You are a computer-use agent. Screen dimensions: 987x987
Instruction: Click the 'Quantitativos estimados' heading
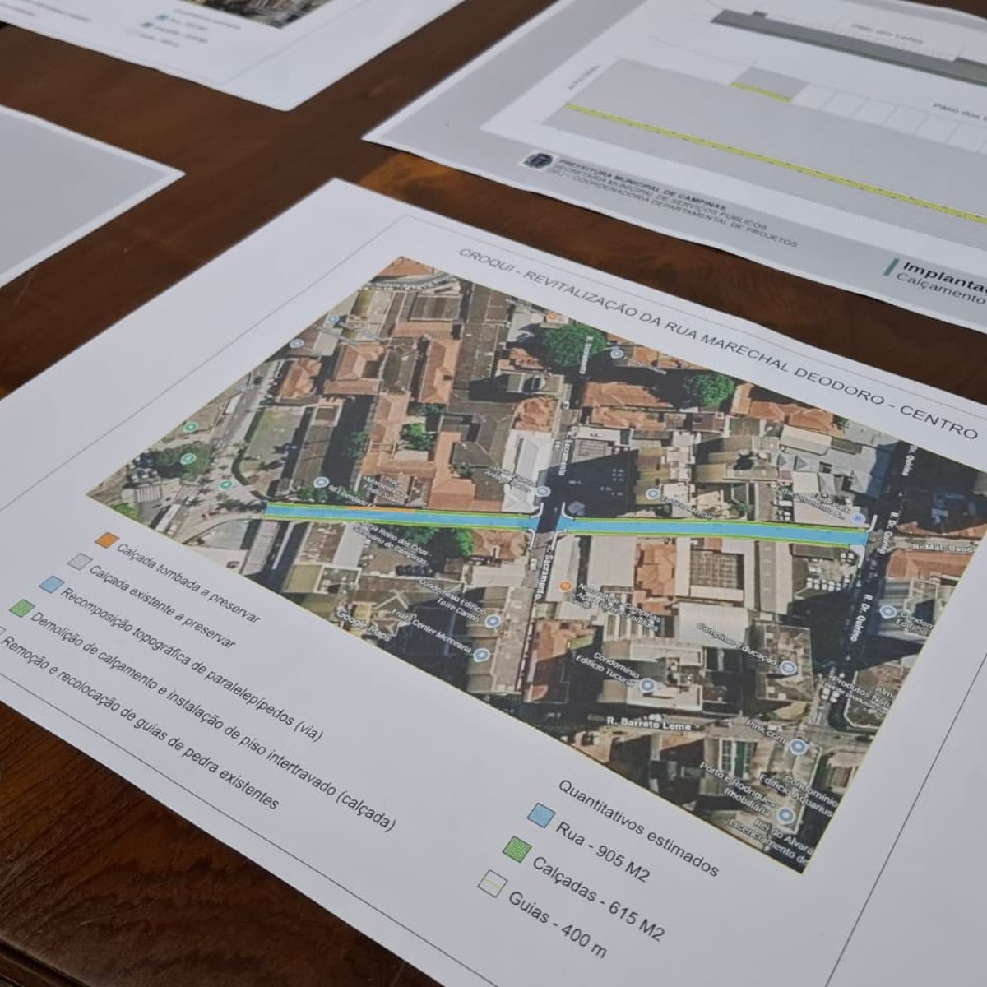(639, 827)
